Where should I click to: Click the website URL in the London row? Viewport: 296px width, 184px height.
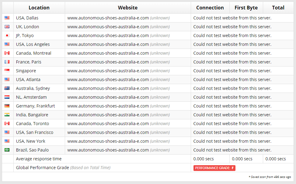(x=108, y=27)
